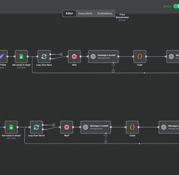The width and height of the screenshot is (179, 175).
Task: Click the "Wait1" label text
Action: pyautogui.click(x=67, y=135)
